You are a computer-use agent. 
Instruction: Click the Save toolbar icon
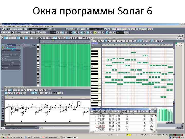(8, 29)
